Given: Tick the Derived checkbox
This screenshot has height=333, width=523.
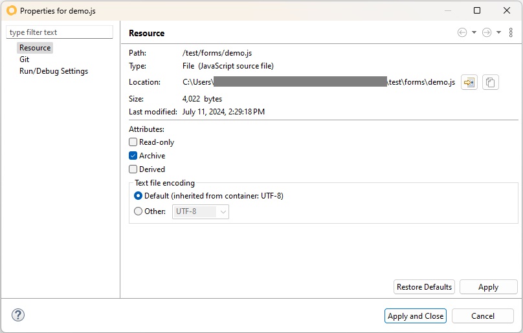Looking at the screenshot, I should (133, 169).
